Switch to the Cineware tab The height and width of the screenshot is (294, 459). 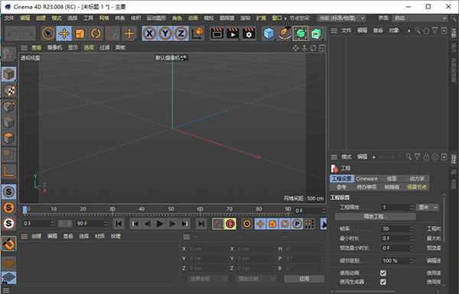(366, 179)
